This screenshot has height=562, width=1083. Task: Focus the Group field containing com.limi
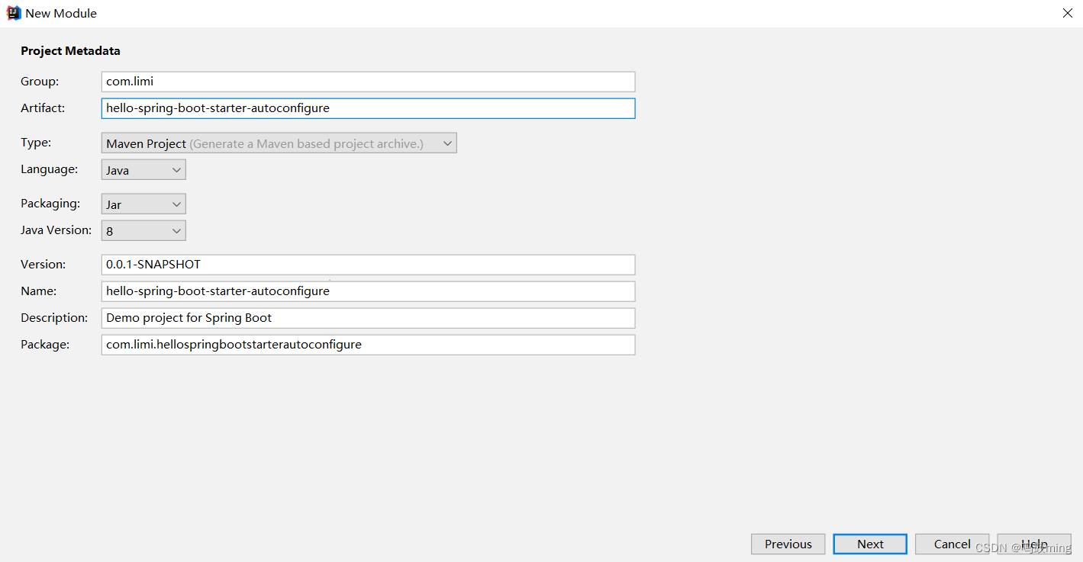[368, 82]
